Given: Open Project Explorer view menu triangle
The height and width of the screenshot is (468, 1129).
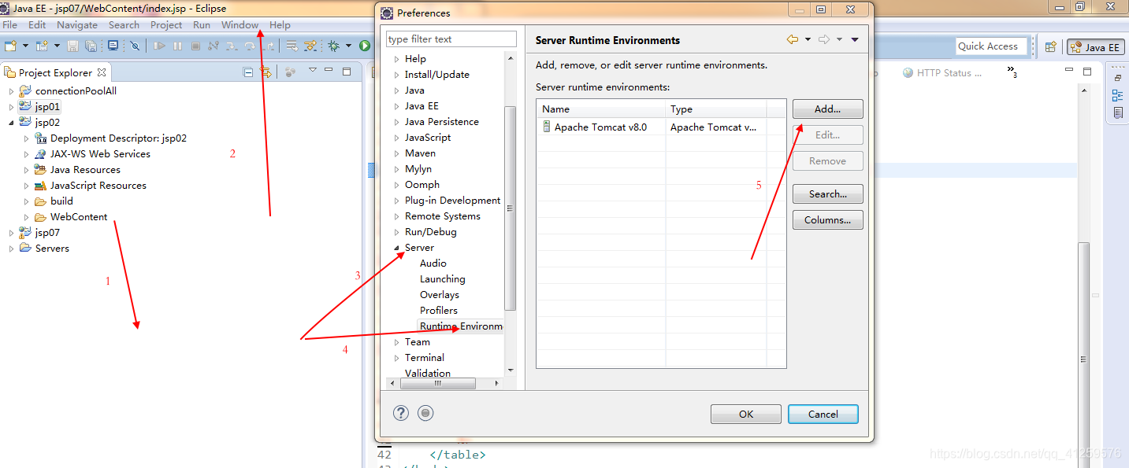Looking at the screenshot, I should (313, 70).
